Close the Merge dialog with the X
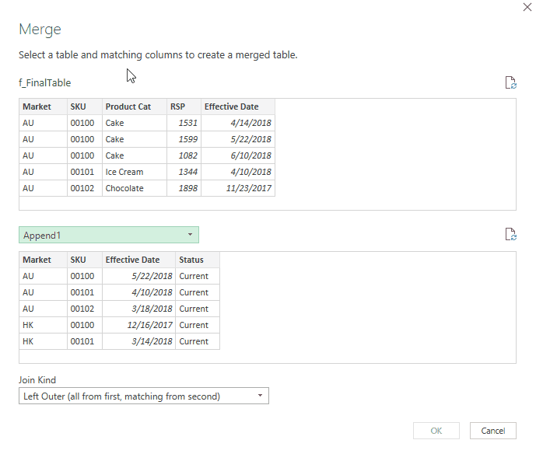This screenshot has height=454, width=536. click(529, 6)
